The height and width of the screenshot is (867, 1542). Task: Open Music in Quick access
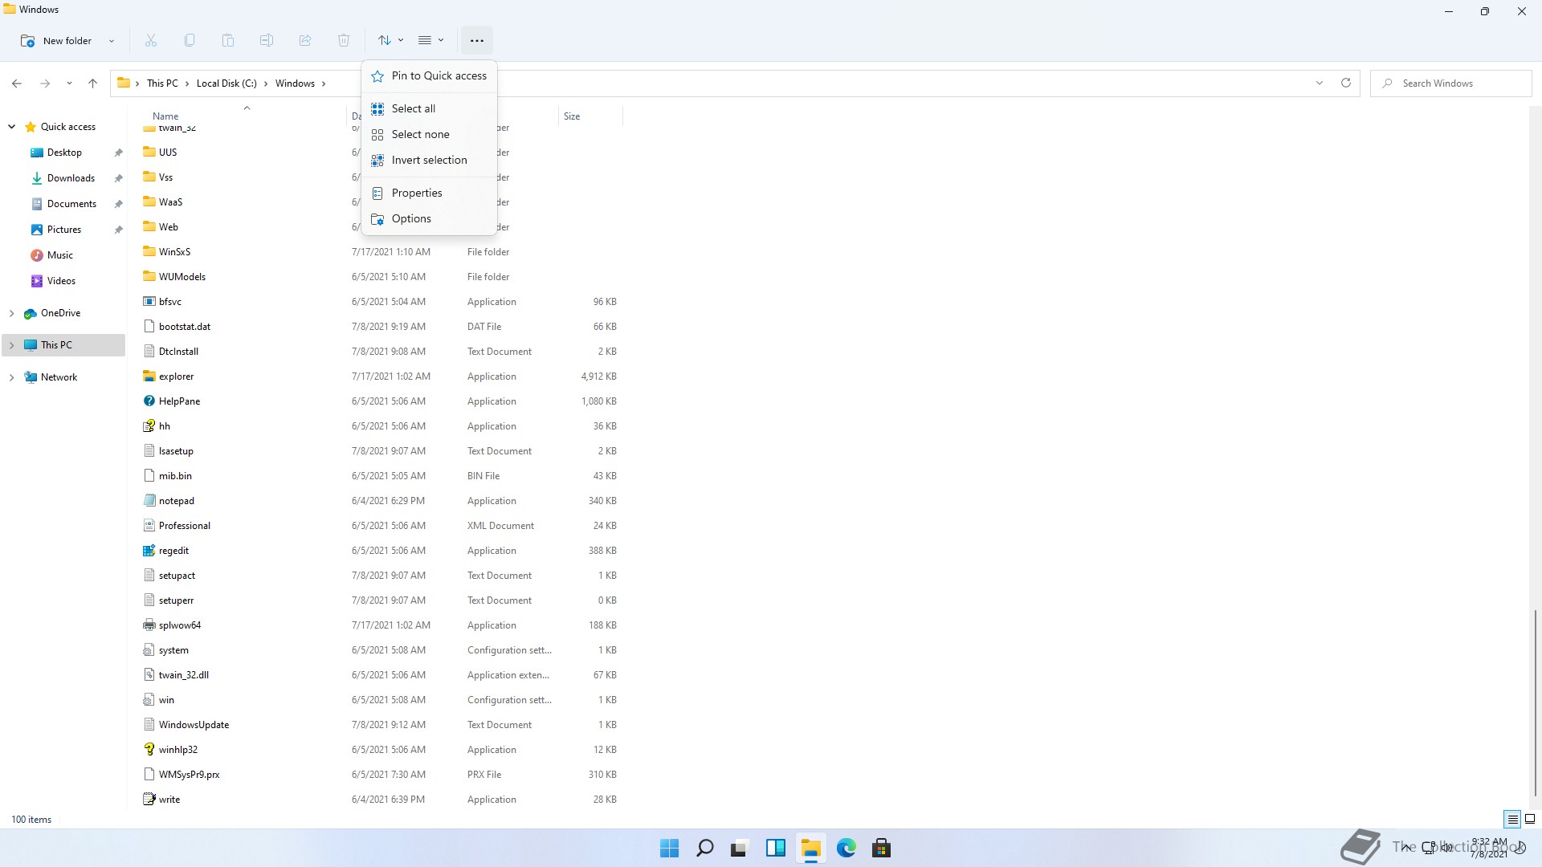click(59, 255)
